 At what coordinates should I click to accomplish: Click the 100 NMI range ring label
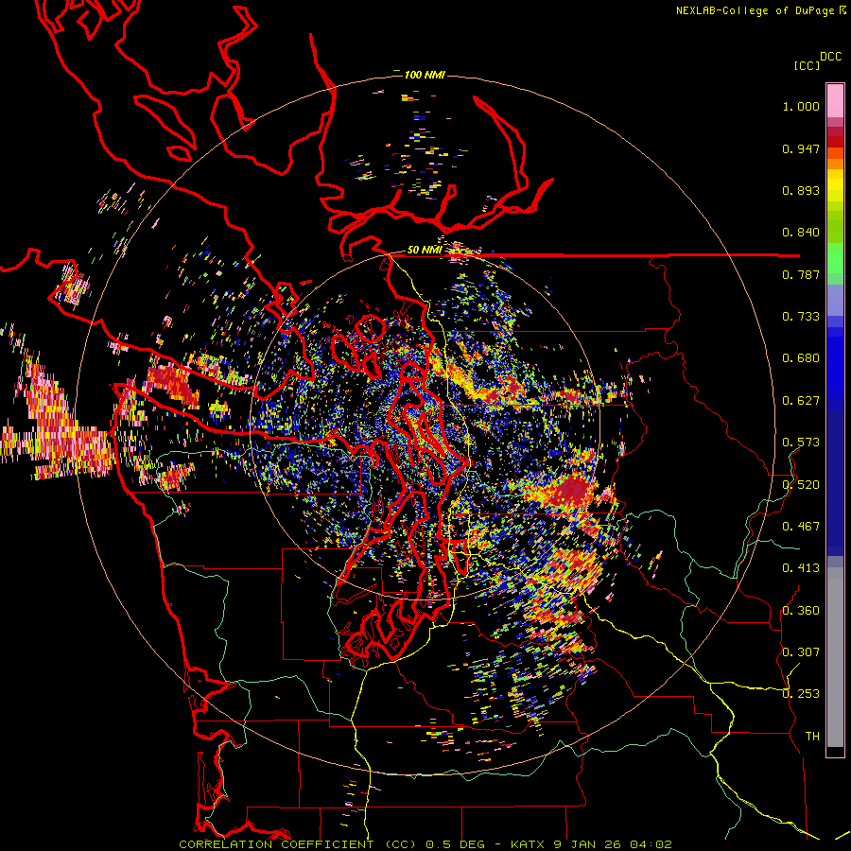coord(425,75)
